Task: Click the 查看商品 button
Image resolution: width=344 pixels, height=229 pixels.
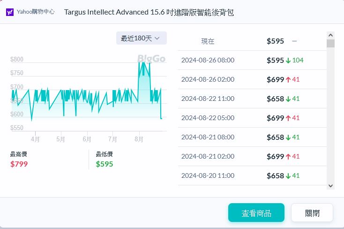Action: tap(256, 213)
